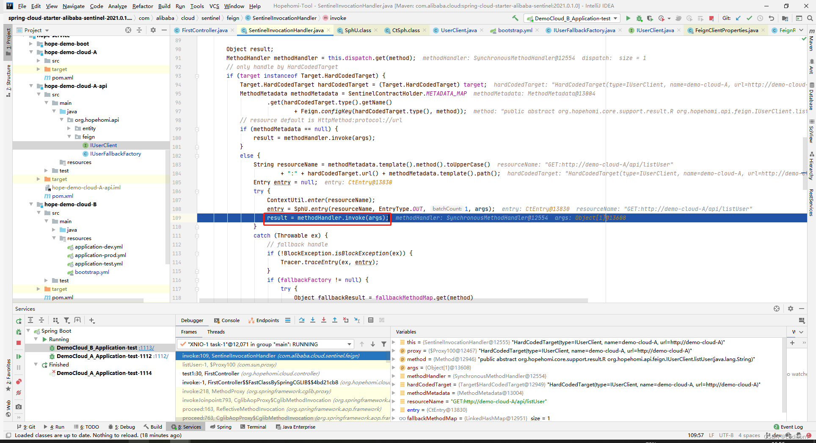Click the Add Service plus icon

(x=92, y=320)
